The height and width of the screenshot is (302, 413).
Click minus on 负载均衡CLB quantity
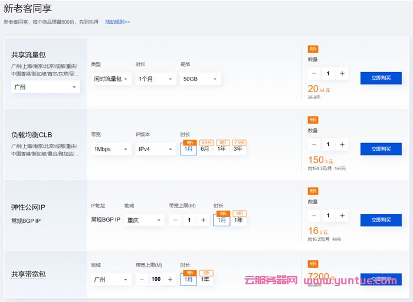click(x=314, y=145)
